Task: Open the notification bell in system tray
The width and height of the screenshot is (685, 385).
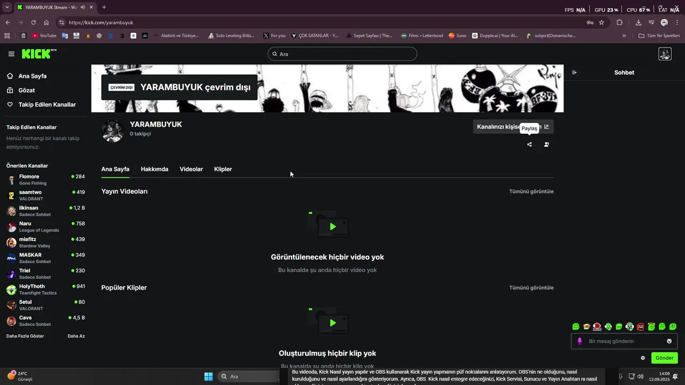Action: click(675, 376)
